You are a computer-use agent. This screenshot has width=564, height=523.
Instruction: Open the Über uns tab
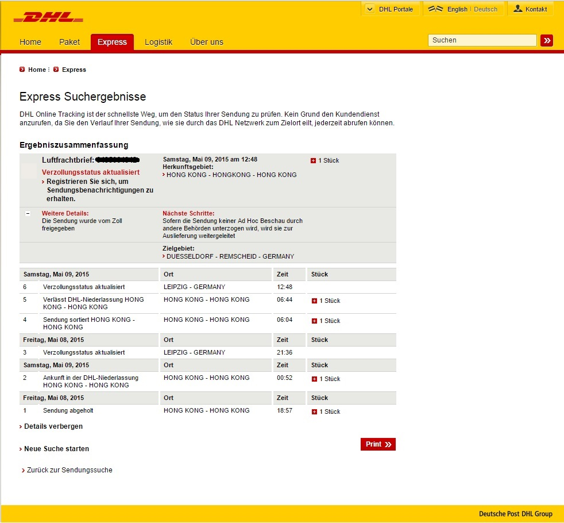coord(207,42)
